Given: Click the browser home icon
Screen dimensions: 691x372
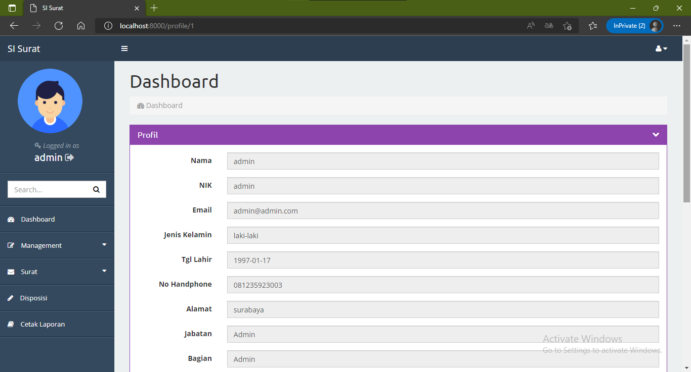Looking at the screenshot, I should 81,26.
